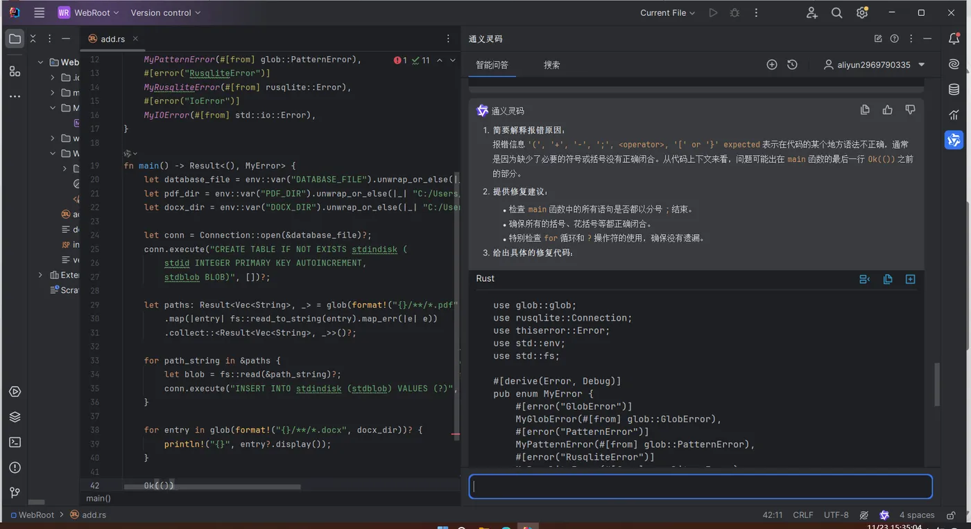Switch to 搜索 tab

pos(552,65)
